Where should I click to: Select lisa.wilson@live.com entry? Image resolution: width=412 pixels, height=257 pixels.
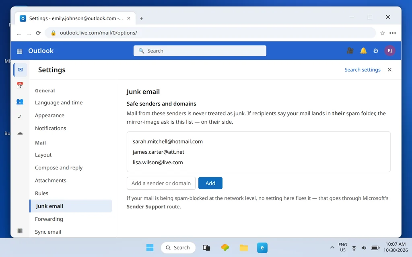(158, 163)
